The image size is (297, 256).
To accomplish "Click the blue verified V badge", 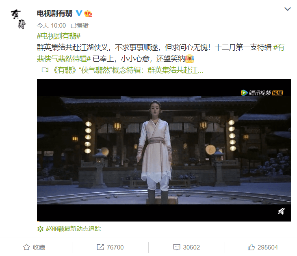I will coord(79,13).
